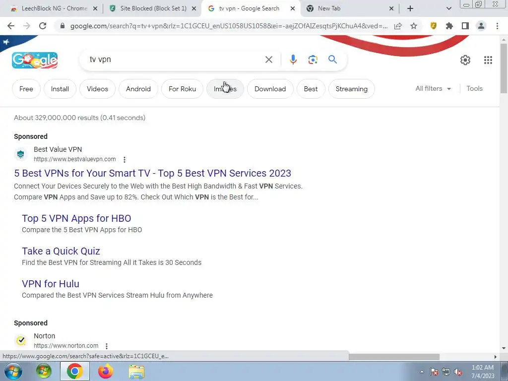Open the Windows Media Center taskbar icon
508x381 pixels.
44,372
